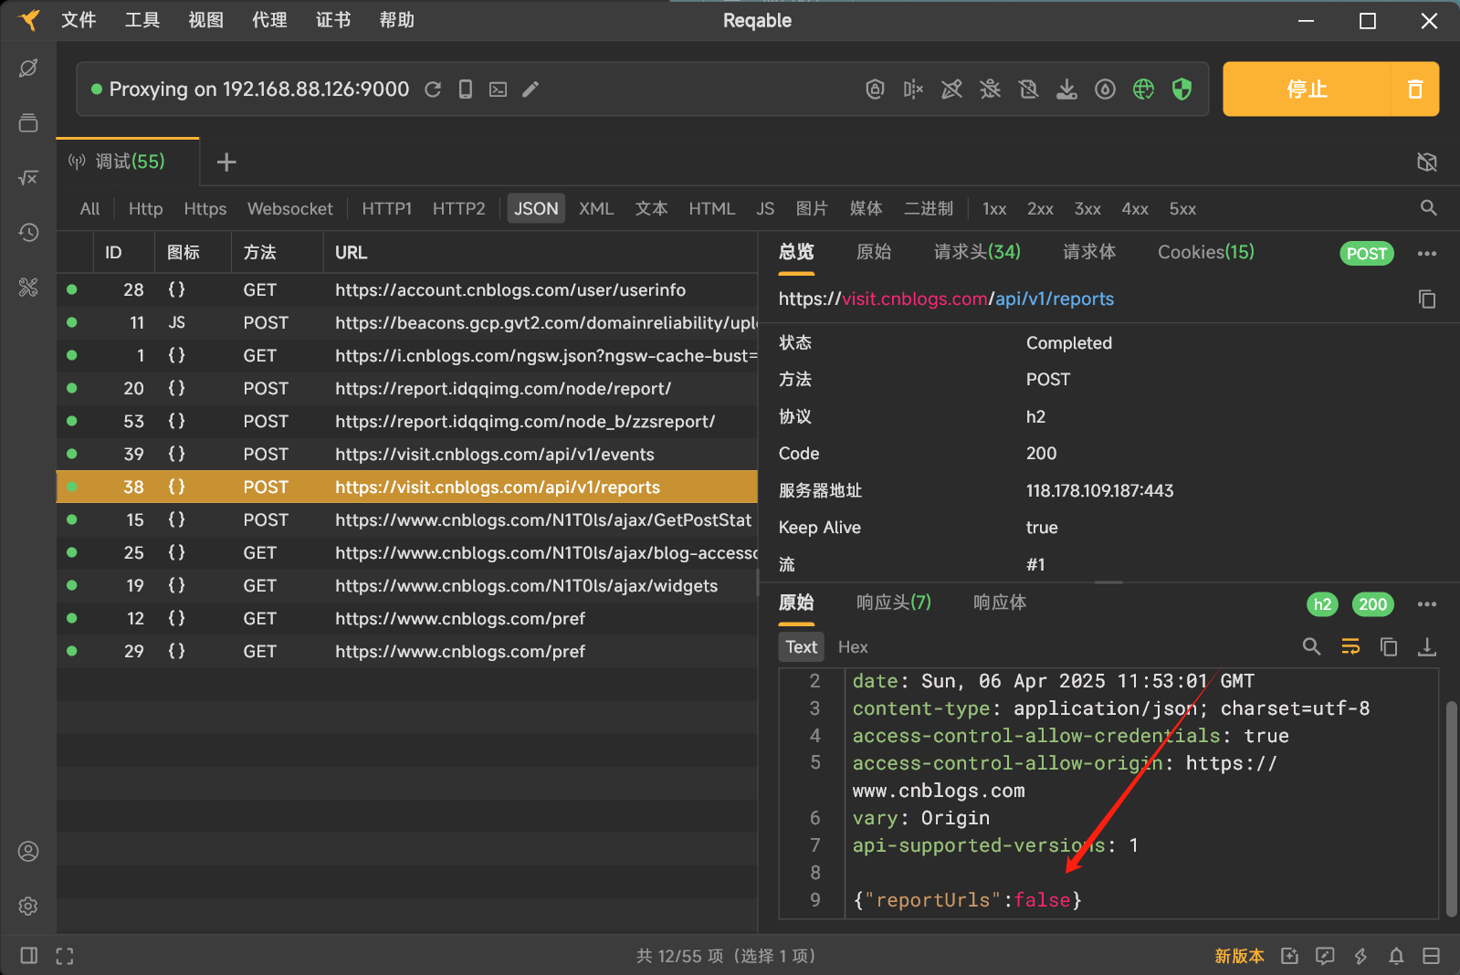This screenshot has width=1460, height=975.
Task: Click the 新版本 link in status bar
Action: 1238,956
